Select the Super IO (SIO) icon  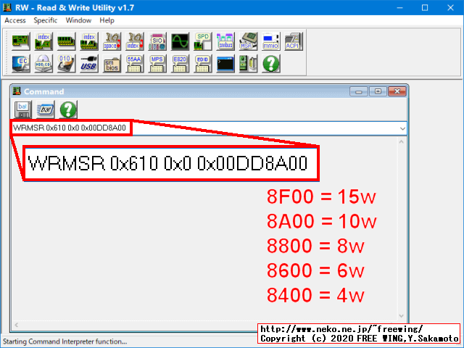[157, 41]
